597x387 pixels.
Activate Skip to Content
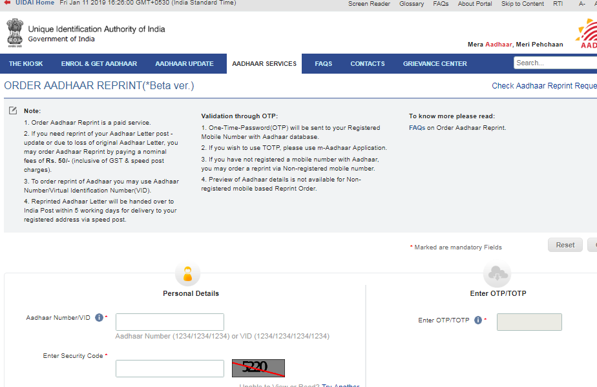coord(522,3)
